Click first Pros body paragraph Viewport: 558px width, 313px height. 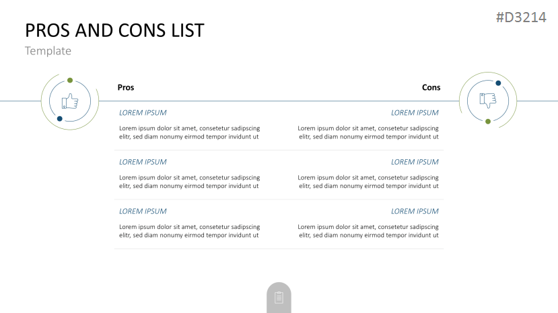(x=189, y=132)
